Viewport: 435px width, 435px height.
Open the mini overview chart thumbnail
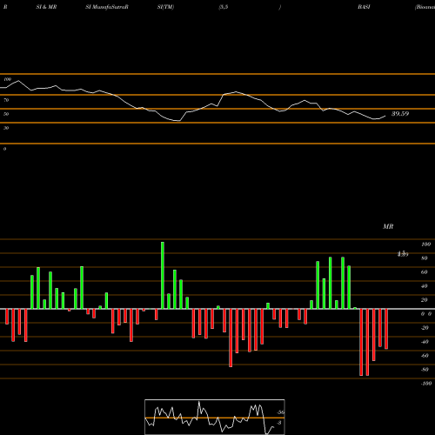click(x=215, y=417)
